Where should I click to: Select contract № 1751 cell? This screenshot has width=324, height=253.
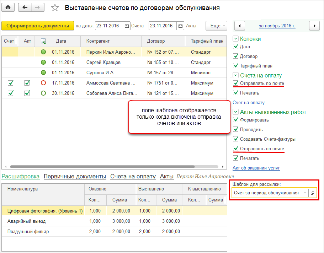point(163,83)
